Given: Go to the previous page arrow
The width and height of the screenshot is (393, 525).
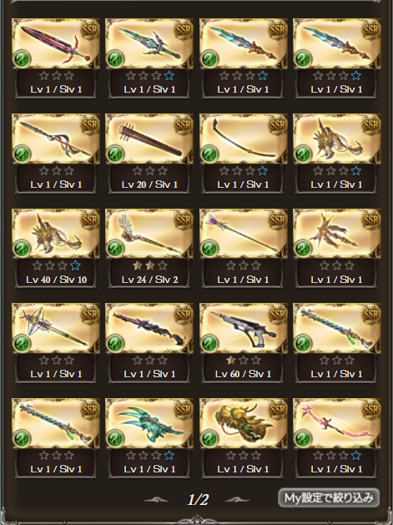Looking at the screenshot, I should pyautogui.click(x=156, y=500).
